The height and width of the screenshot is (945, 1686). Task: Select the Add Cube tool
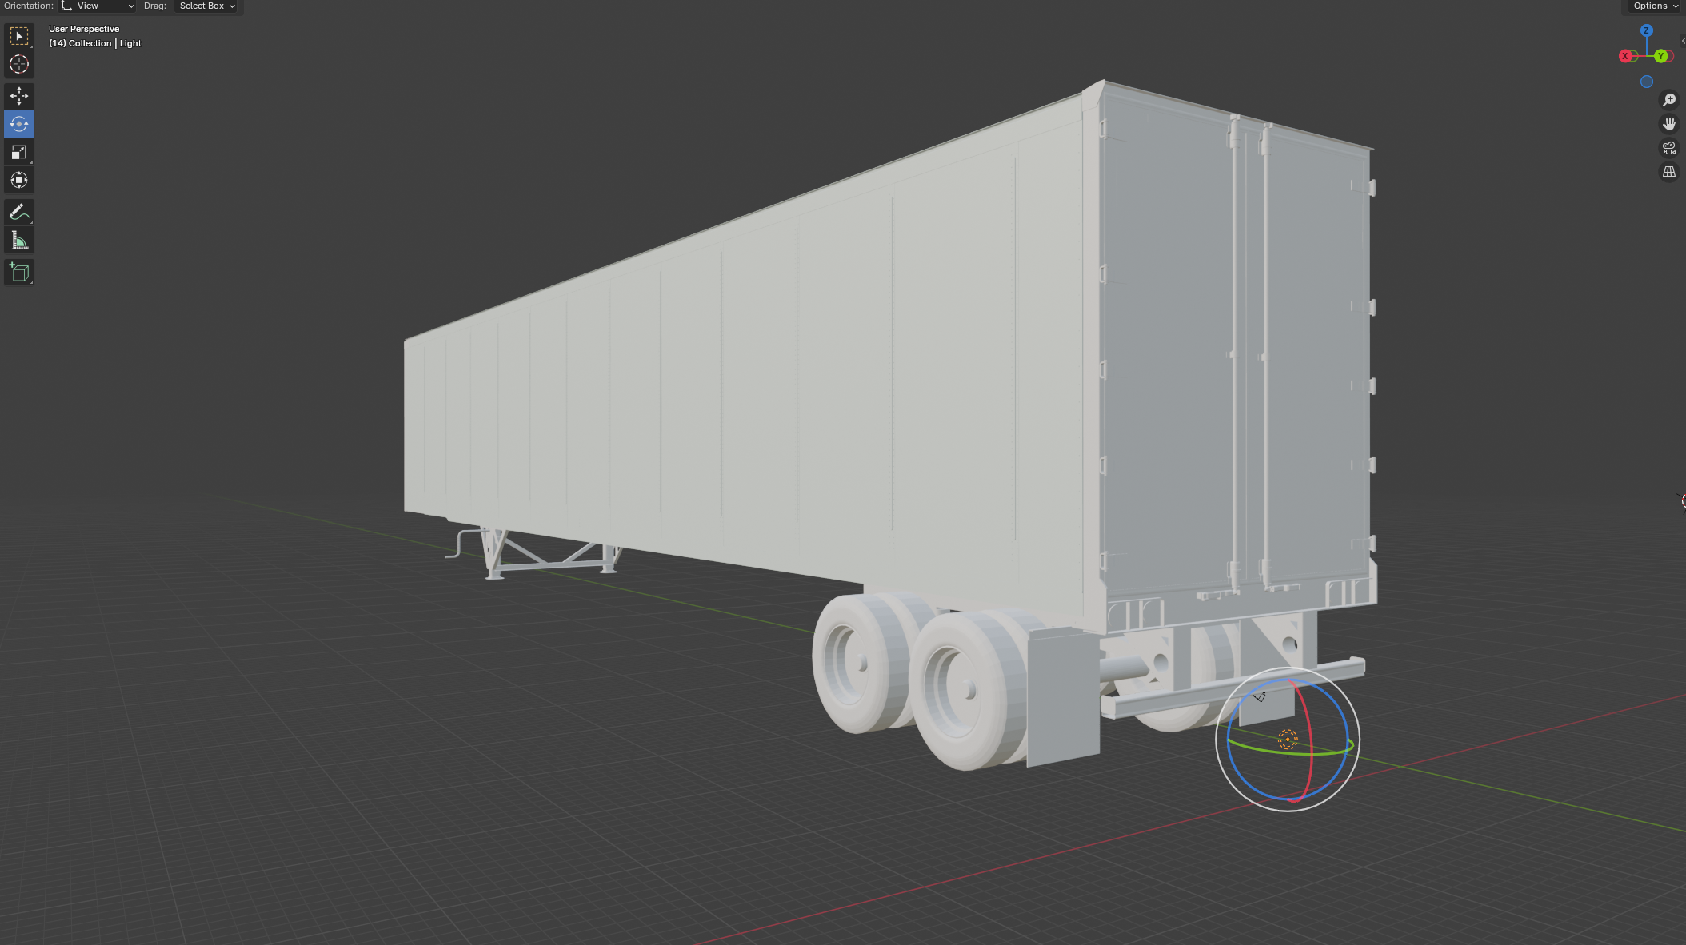19,273
